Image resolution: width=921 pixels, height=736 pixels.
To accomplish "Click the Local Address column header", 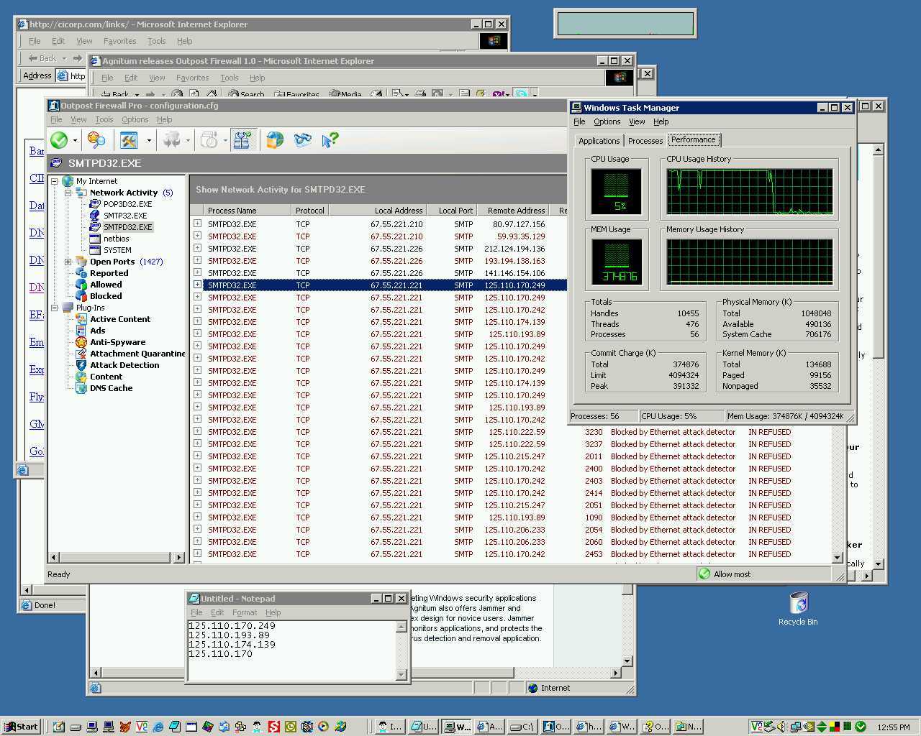I will pos(378,211).
